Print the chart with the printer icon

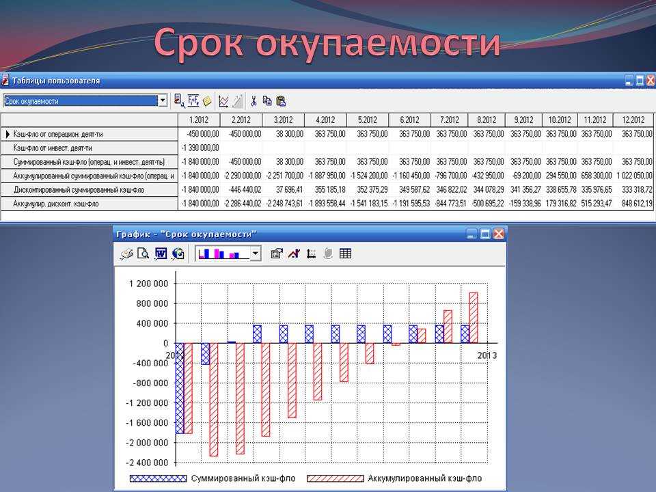pos(126,254)
